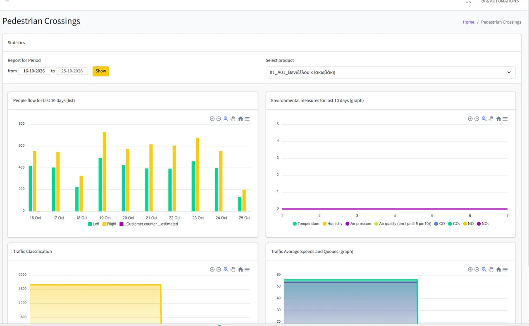Zoom in on the People flow chart
Viewport: 529px width, 326px height.
click(212, 119)
